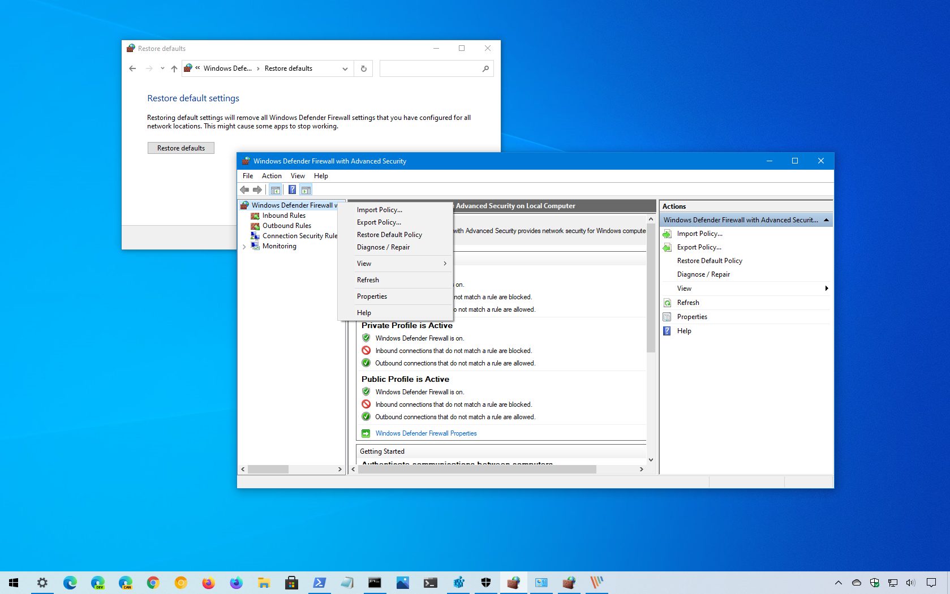Open address bar dropdown in Restore defaults
The width and height of the screenshot is (950, 594).
pos(345,68)
